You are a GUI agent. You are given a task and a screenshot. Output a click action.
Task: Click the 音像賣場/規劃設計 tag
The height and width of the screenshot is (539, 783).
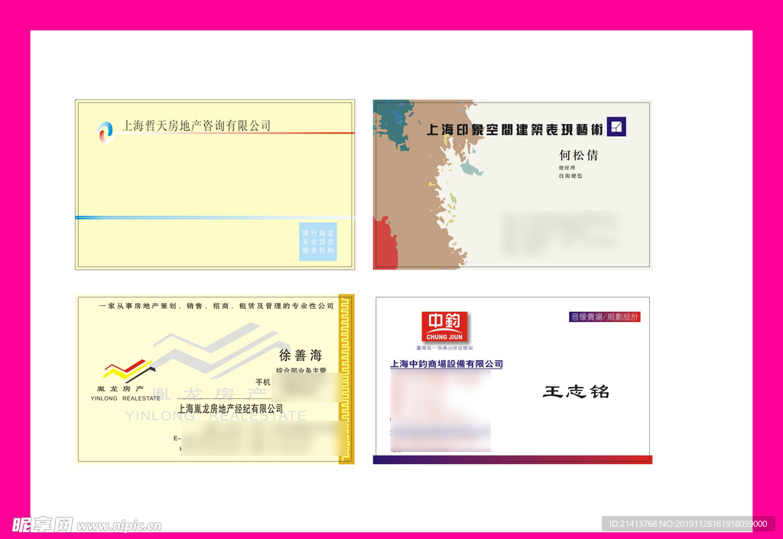click(x=604, y=317)
